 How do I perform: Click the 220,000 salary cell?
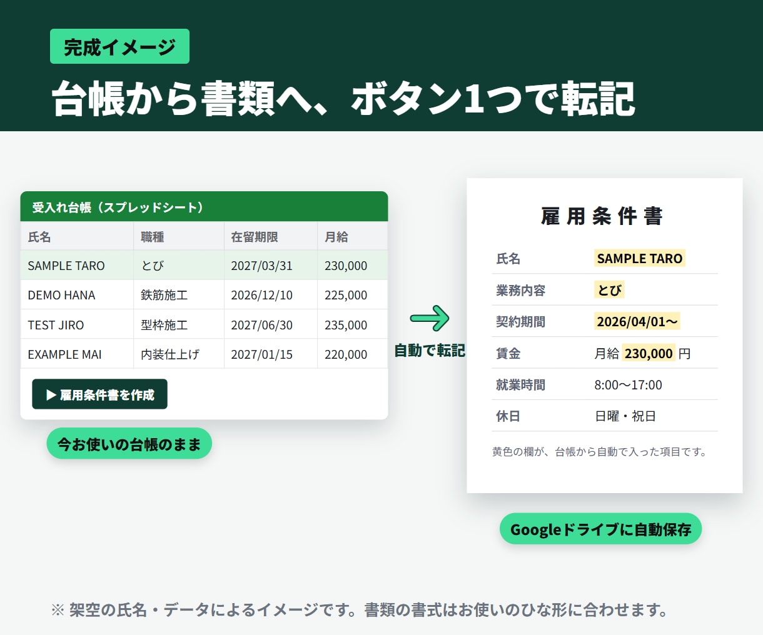(x=352, y=354)
